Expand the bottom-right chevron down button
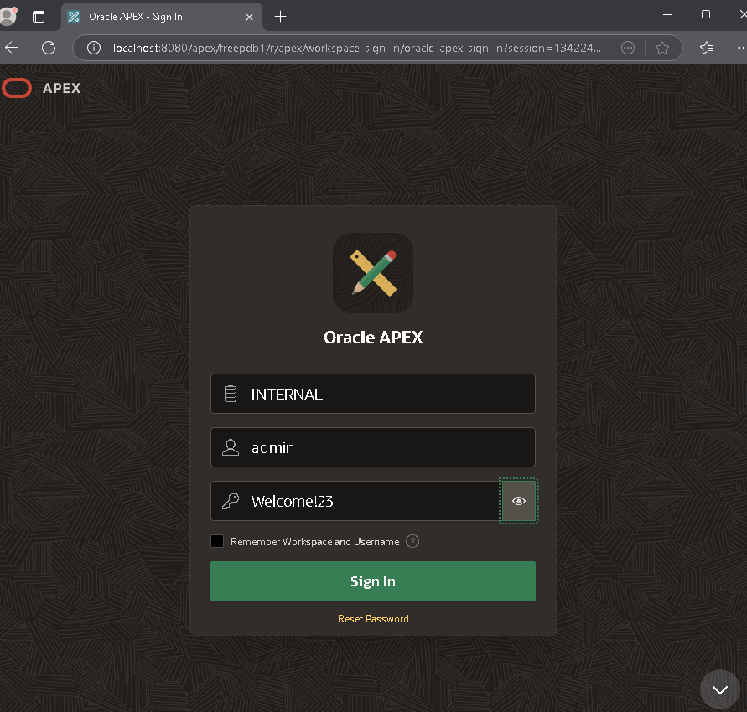 pyautogui.click(x=720, y=689)
